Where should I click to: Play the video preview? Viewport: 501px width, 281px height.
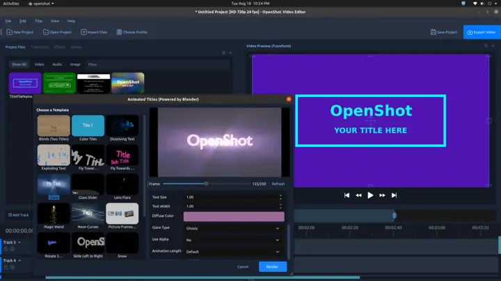[370, 195]
